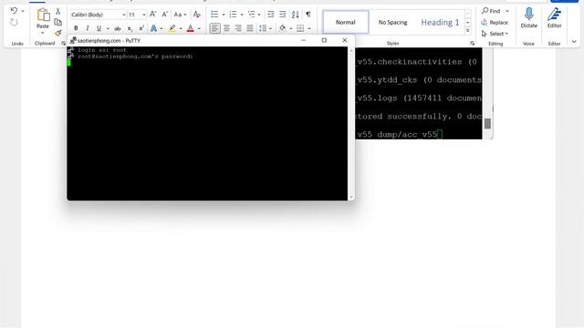Image resolution: width=584 pixels, height=328 pixels.
Task: Apply yellow text highlight color
Action: tap(172, 28)
